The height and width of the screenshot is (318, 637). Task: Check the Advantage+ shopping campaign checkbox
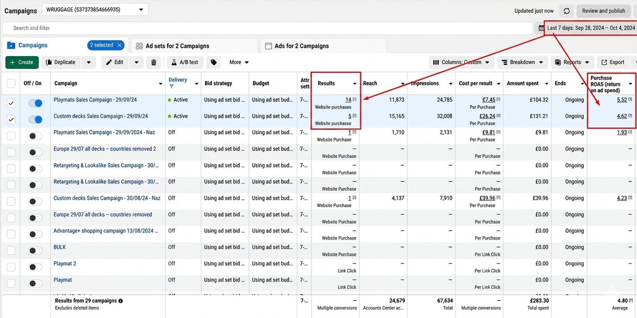(11, 234)
